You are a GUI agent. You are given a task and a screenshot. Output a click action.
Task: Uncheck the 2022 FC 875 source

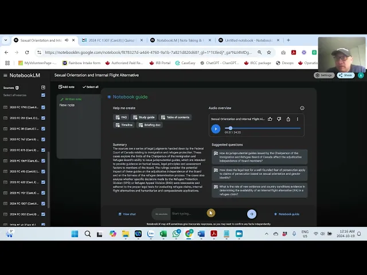[x=43, y=150]
